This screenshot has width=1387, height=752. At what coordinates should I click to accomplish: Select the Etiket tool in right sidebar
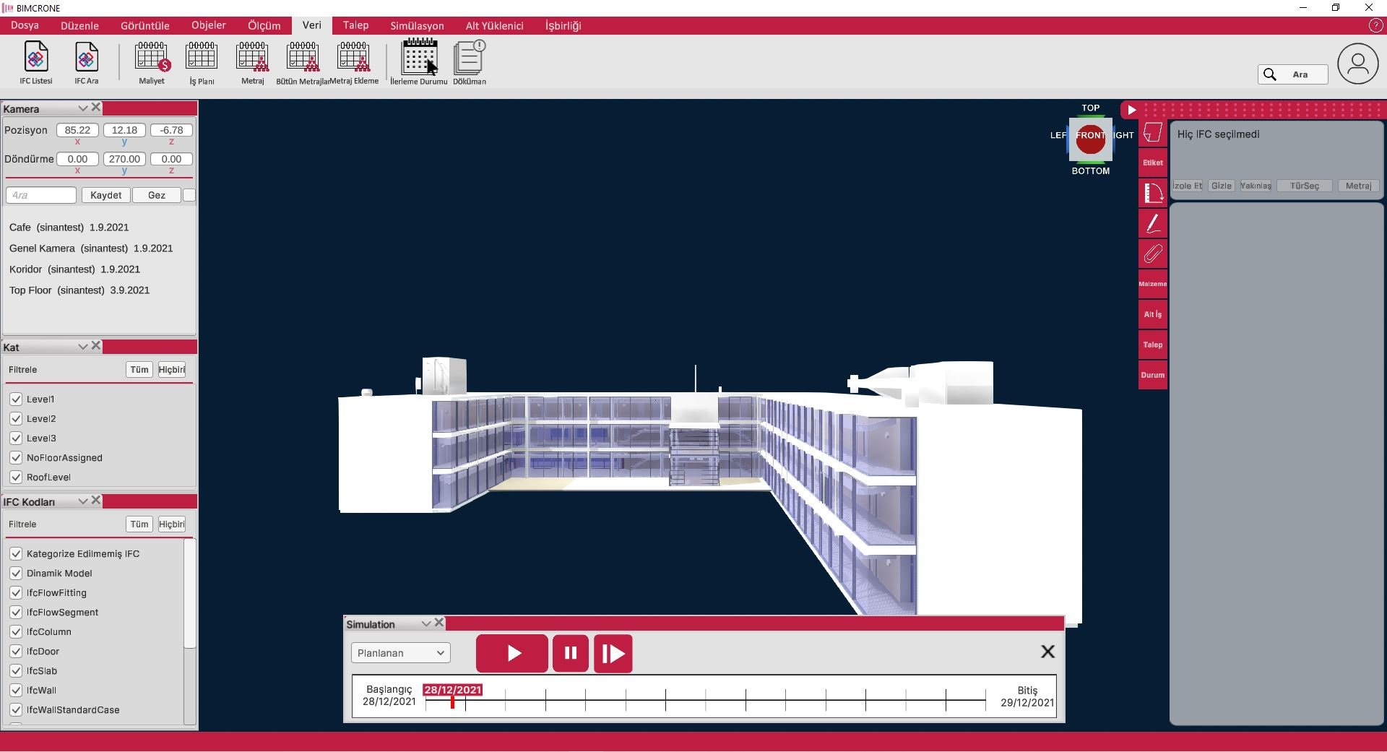(x=1153, y=163)
